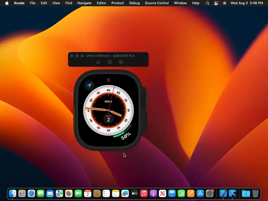Launch Safari from the Dock

click(x=31, y=193)
